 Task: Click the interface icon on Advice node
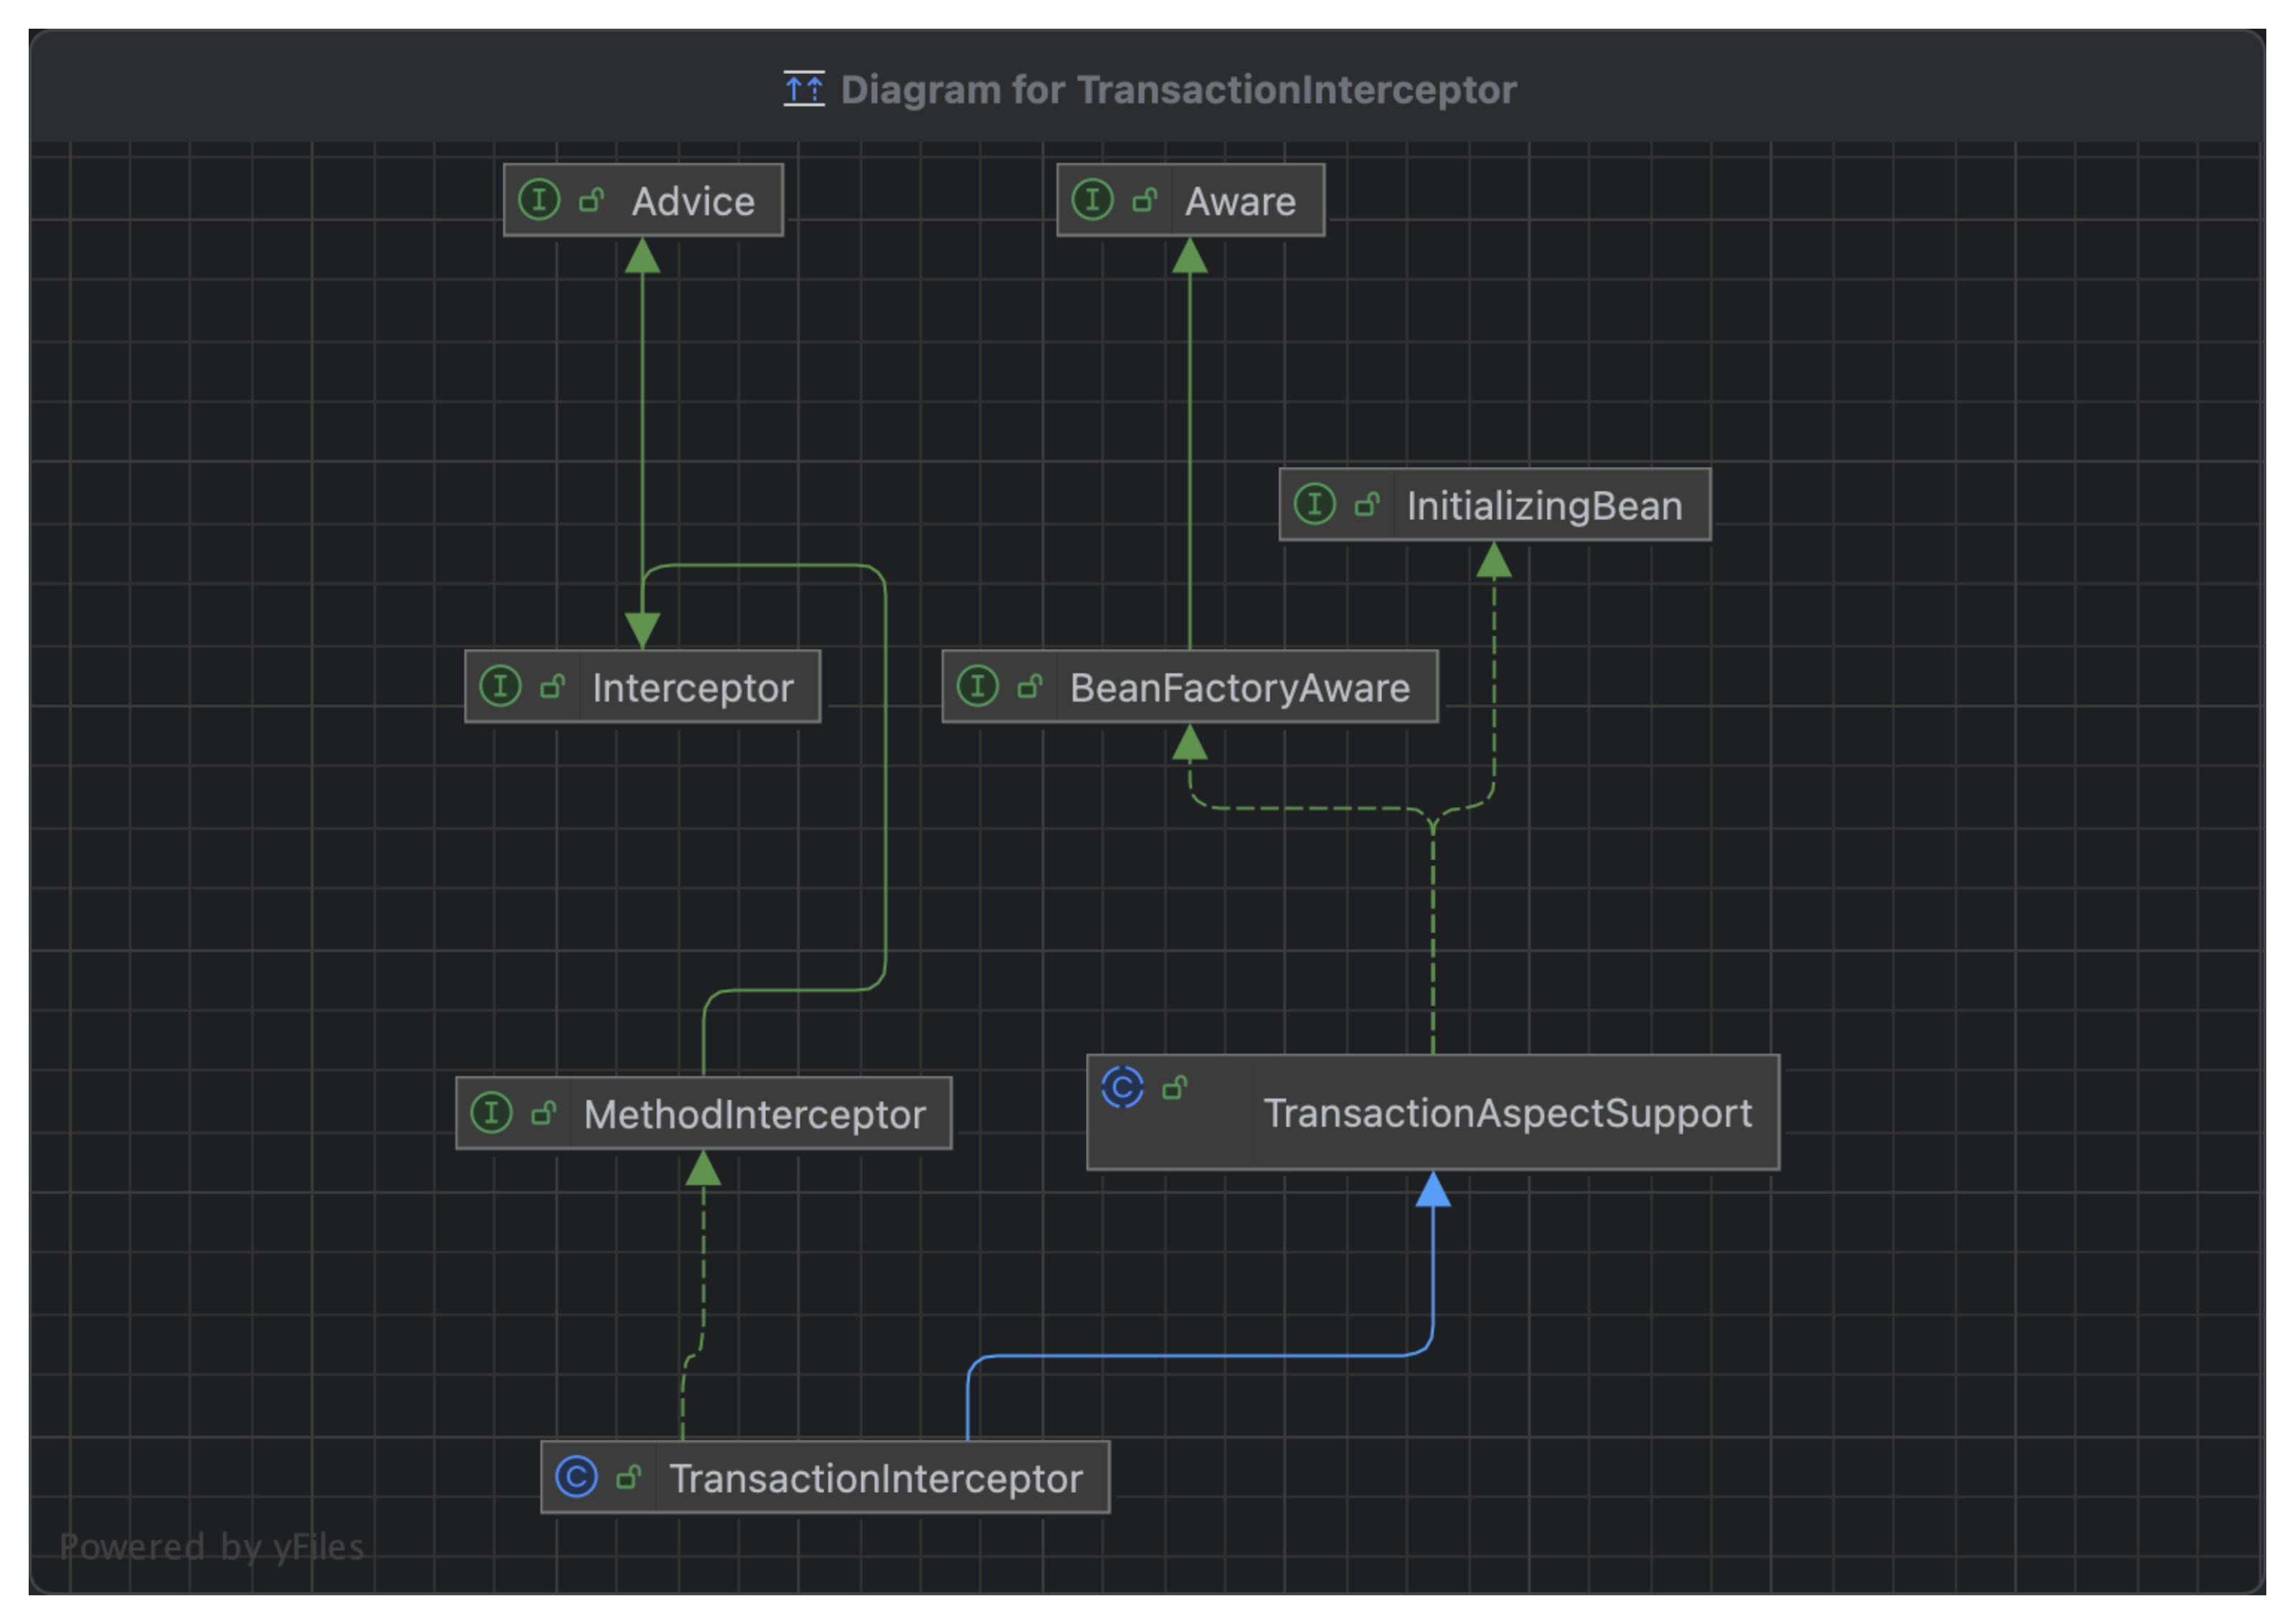coord(539,200)
